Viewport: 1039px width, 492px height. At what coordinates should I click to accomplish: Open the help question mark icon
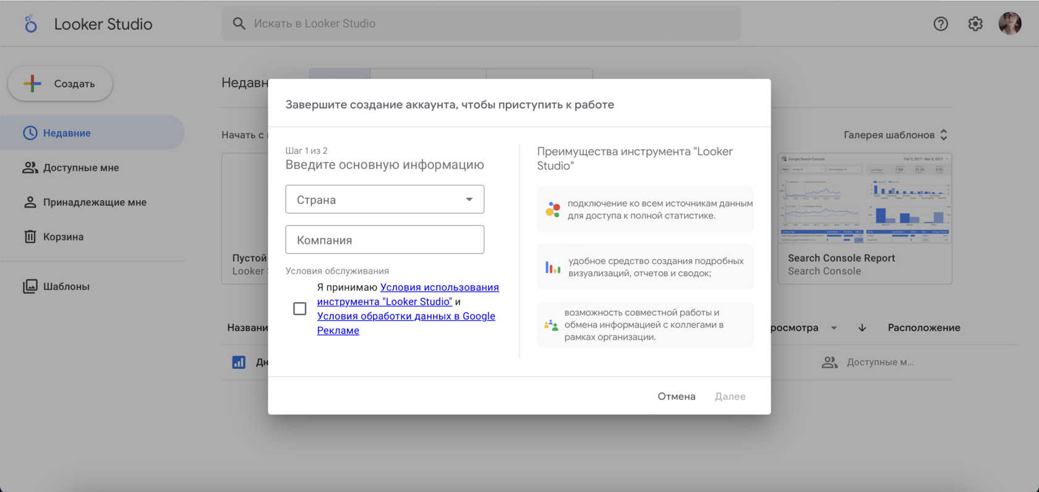tap(941, 23)
